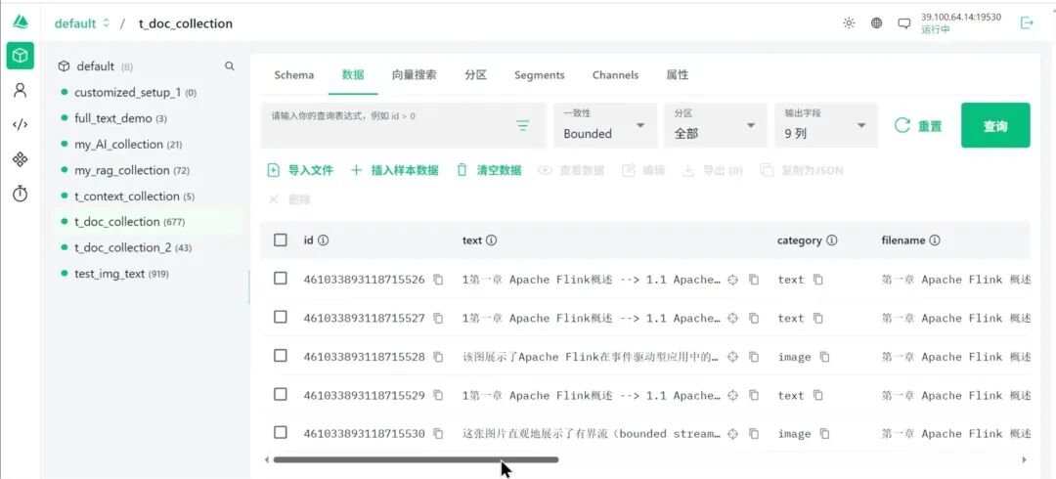Switch to the Schema tab
The height and width of the screenshot is (479, 1056).
pyautogui.click(x=293, y=74)
